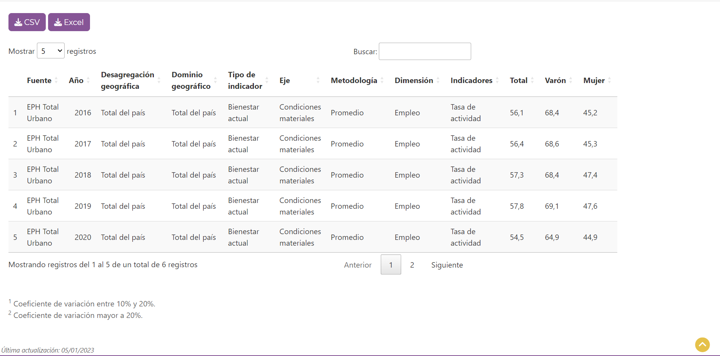720x356 pixels.
Task: Click the Buscar search field
Action: (x=425, y=52)
